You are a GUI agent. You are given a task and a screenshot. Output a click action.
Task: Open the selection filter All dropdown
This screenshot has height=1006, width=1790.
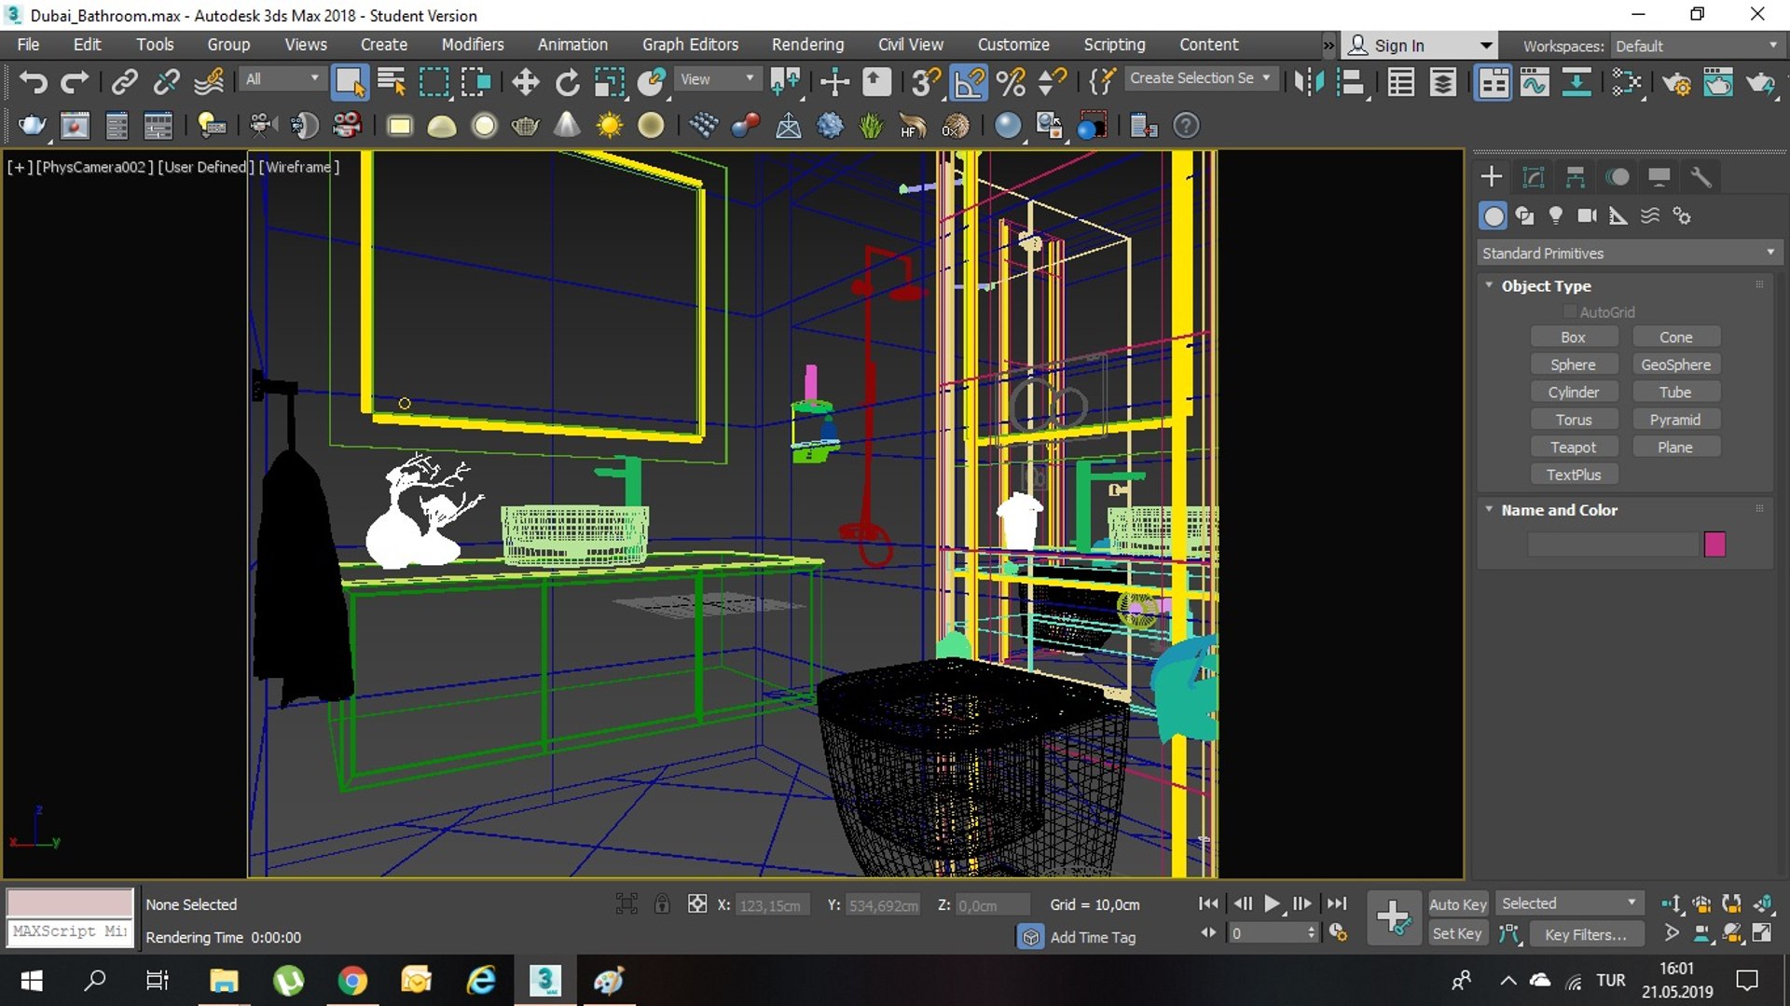coord(282,79)
